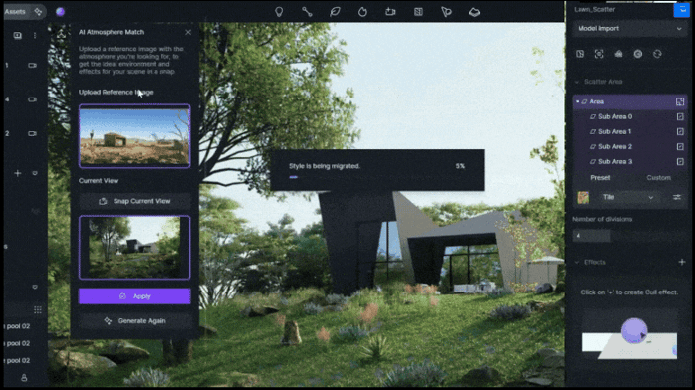Collapse the Area tree item
695x390 pixels.
point(578,101)
